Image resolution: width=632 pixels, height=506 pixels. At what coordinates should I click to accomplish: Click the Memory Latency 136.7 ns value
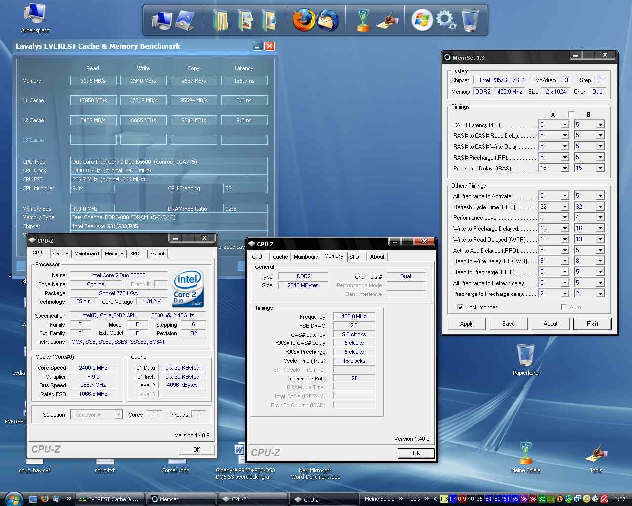point(244,81)
